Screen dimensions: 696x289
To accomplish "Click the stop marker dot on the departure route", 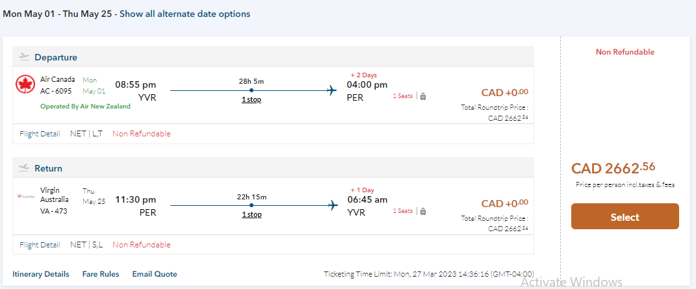I will click(251, 90).
